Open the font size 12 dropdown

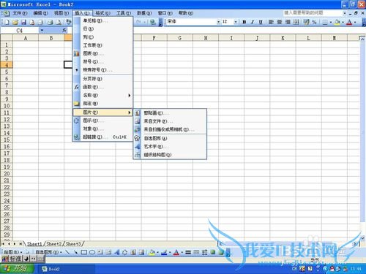coord(236,22)
